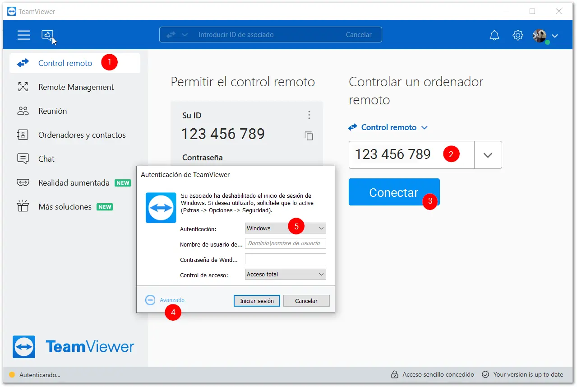Open settings gear in header
This screenshot has width=577, height=387.
(x=518, y=35)
